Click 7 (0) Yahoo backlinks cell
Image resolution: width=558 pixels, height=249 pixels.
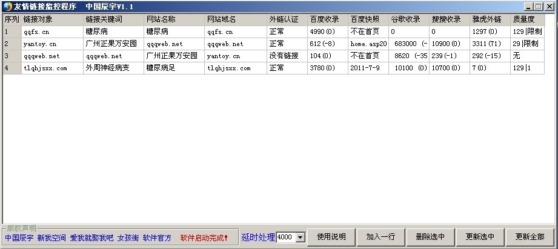coord(490,68)
